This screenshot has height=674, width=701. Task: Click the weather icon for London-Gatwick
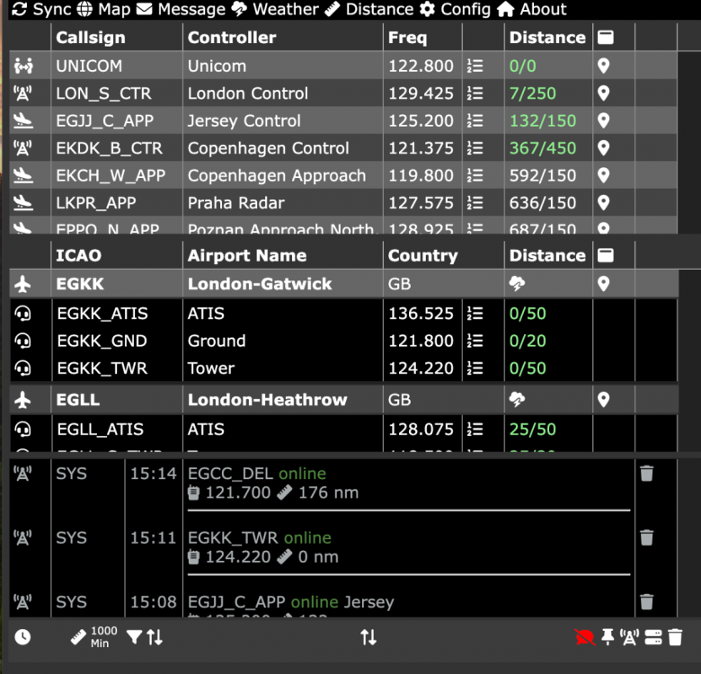tap(518, 284)
